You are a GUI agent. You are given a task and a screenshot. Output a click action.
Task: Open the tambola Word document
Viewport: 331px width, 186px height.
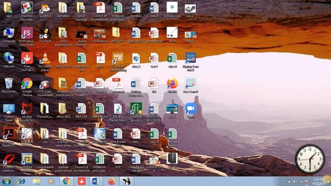(x=136, y=10)
